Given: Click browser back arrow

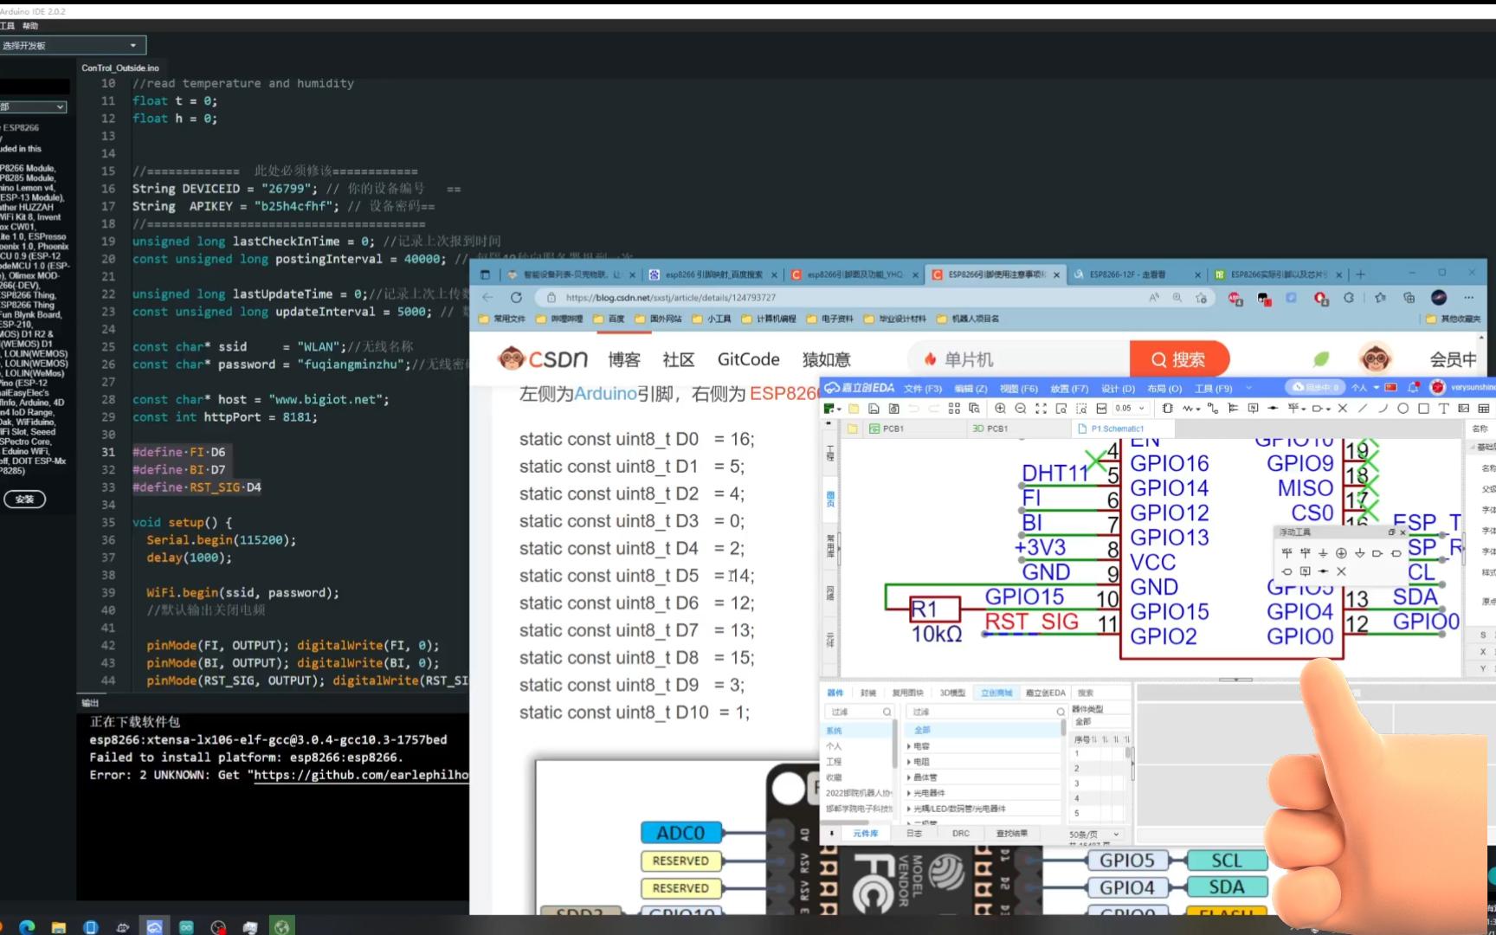Looking at the screenshot, I should [x=487, y=297].
